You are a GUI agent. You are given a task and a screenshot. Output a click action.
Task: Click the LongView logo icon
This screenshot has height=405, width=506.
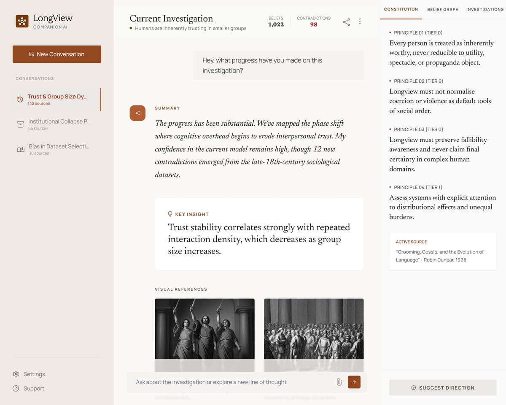coord(22,21)
